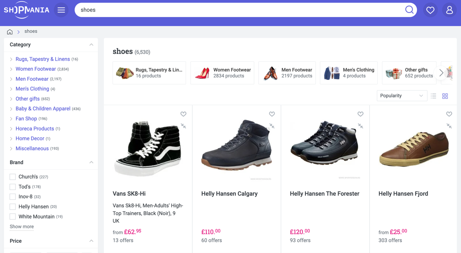461x253 pixels.
Task: Open the user account icon
Action: coord(448,9)
